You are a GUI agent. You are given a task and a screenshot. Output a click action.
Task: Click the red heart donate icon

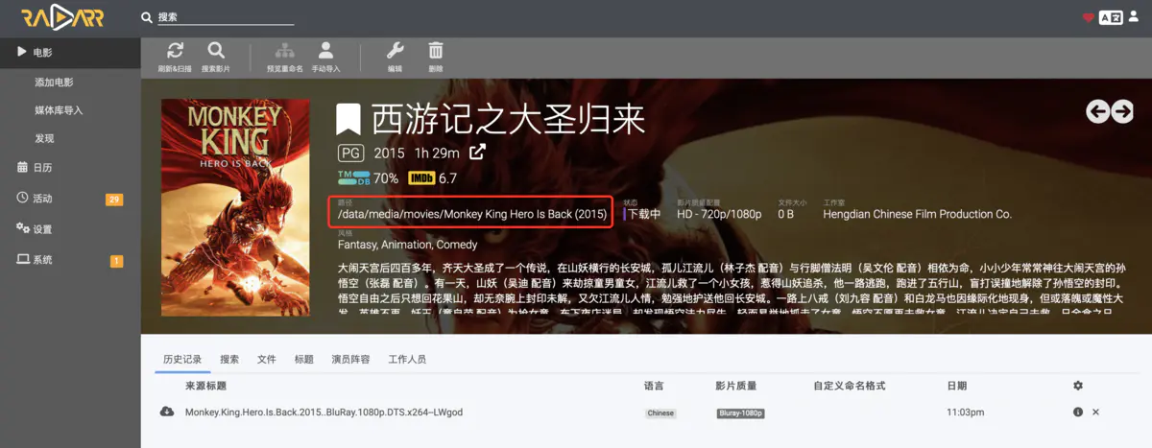1089,17
